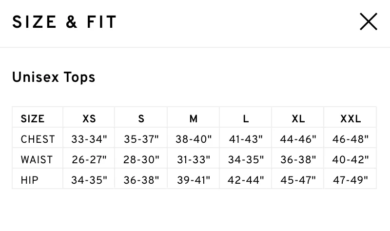Click chest measurement 38-40" for M
This screenshot has width=390, height=231.
pos(194,139)
